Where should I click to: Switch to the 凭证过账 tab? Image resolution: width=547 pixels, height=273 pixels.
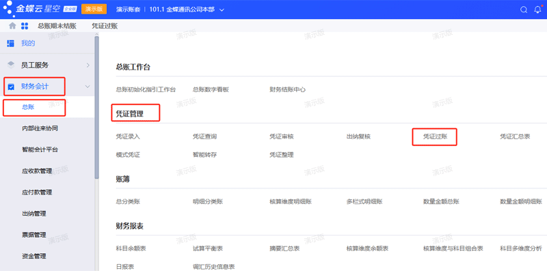click(105, 26)
